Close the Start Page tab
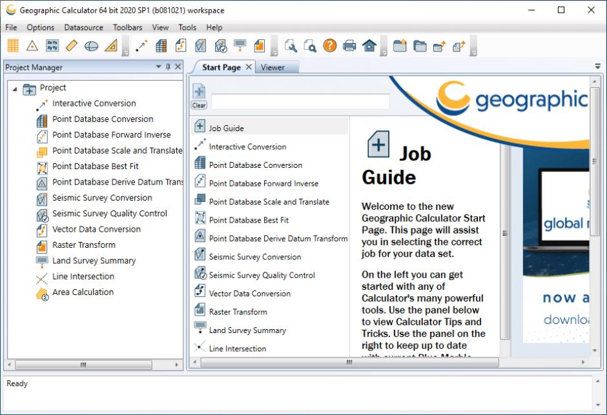 pos(249,67)
